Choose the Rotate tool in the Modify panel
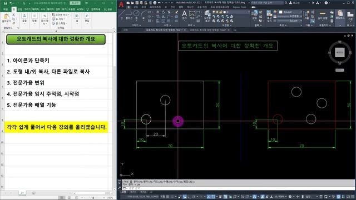Screen dimensions: 356x200 (x=164, y=12)
